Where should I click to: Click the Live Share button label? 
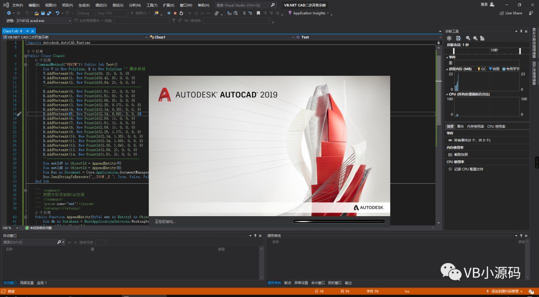coord(514,13)
